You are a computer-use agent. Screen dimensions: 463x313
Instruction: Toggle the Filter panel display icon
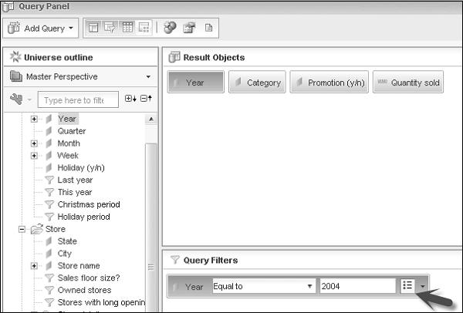pyautogui.click(x=110, y=28)
